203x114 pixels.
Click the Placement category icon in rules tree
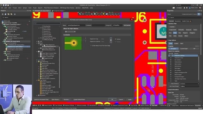click(39, 95)
